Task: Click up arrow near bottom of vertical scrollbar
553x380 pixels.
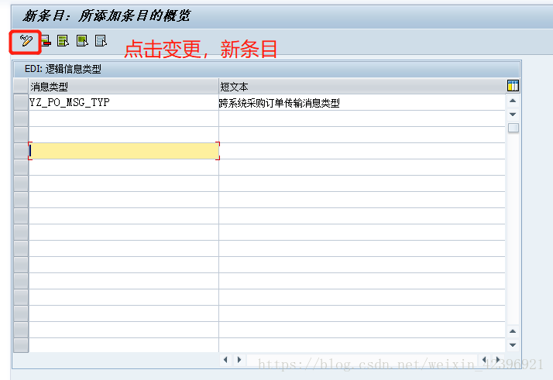Action: click(x=513, y=331)
